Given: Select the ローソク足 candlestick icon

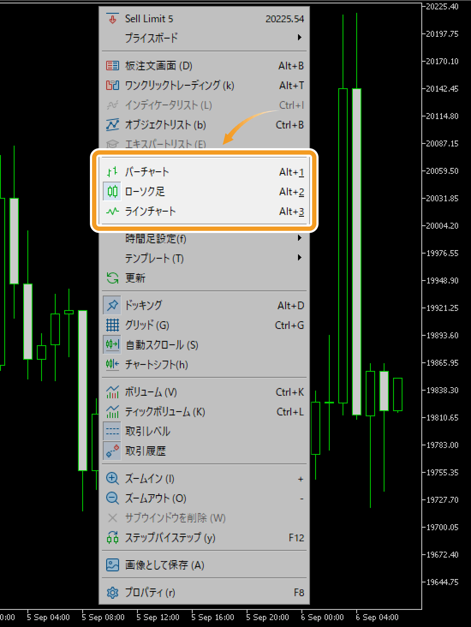Looking at the screenshot, I should click(x=113, y=191).
